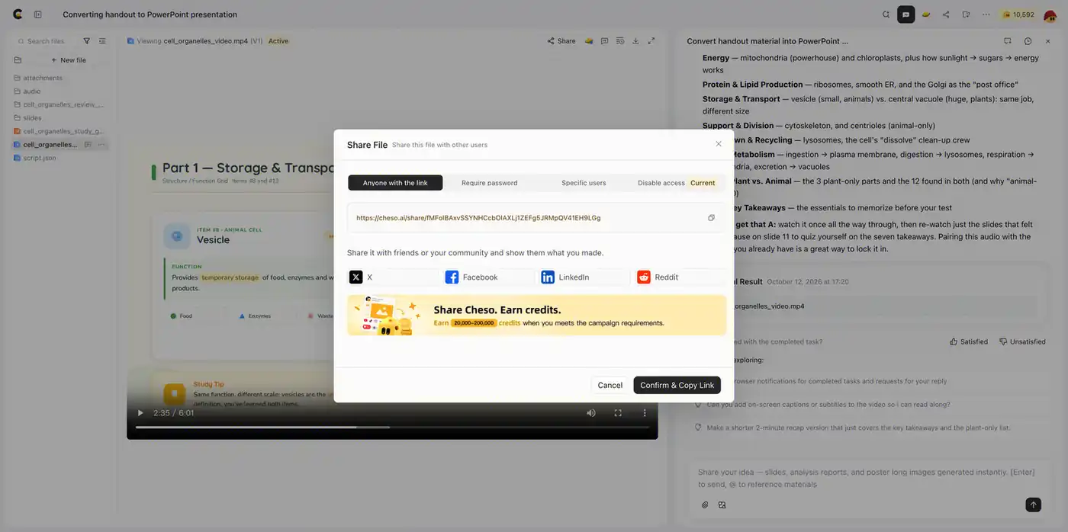Open the video player more options dots
This screenshot has height=532, width=1068.
645,413
